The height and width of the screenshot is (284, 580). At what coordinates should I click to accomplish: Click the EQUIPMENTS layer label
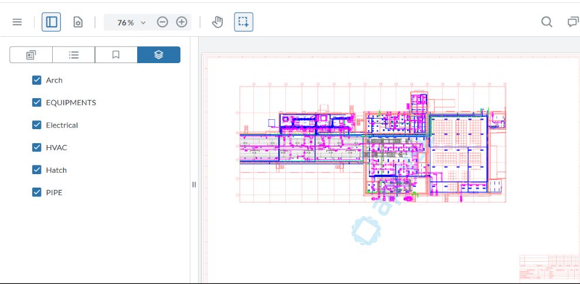[71, 103]
